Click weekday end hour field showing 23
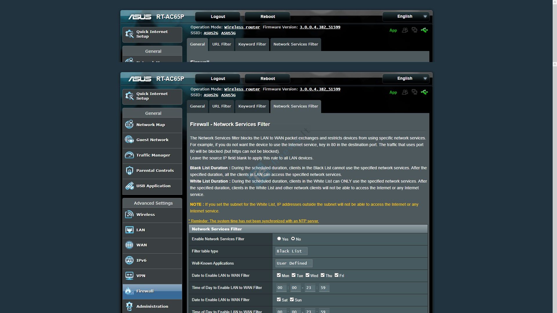 (310, 288)
